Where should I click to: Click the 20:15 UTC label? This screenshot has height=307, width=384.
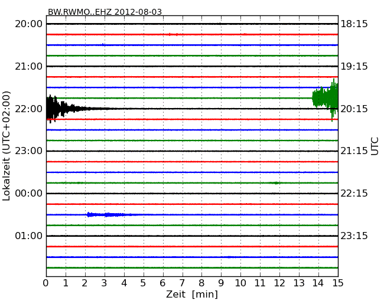(x=354, y=109)
